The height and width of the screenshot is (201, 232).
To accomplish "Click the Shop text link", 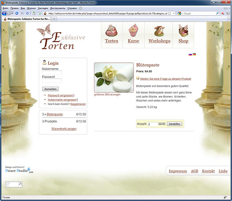I will (183, 41).
